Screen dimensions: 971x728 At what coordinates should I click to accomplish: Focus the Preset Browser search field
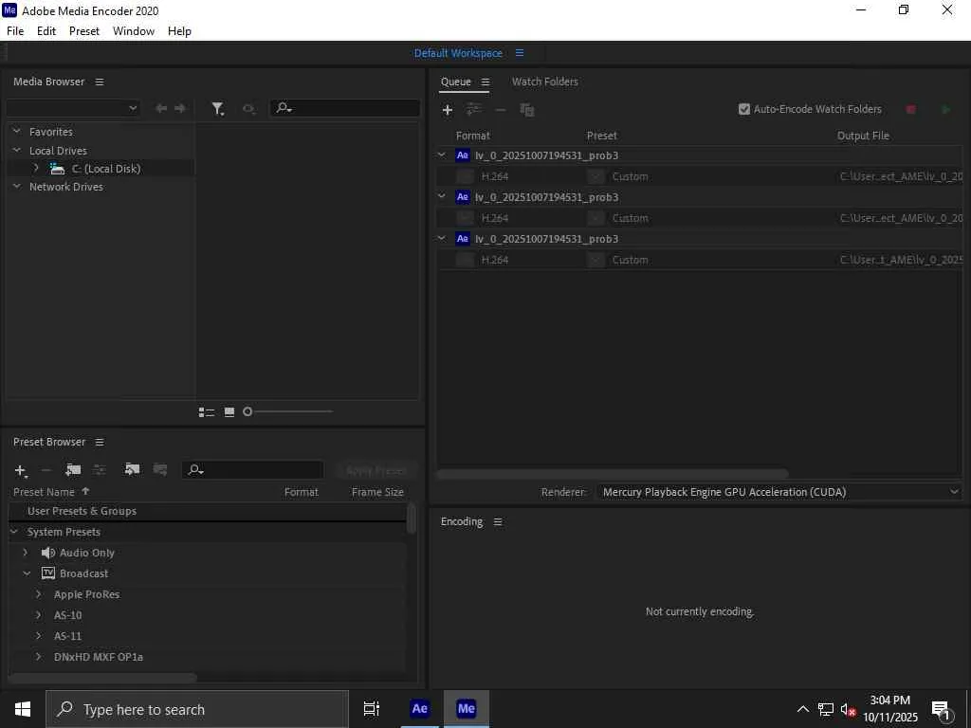(252, 470)
